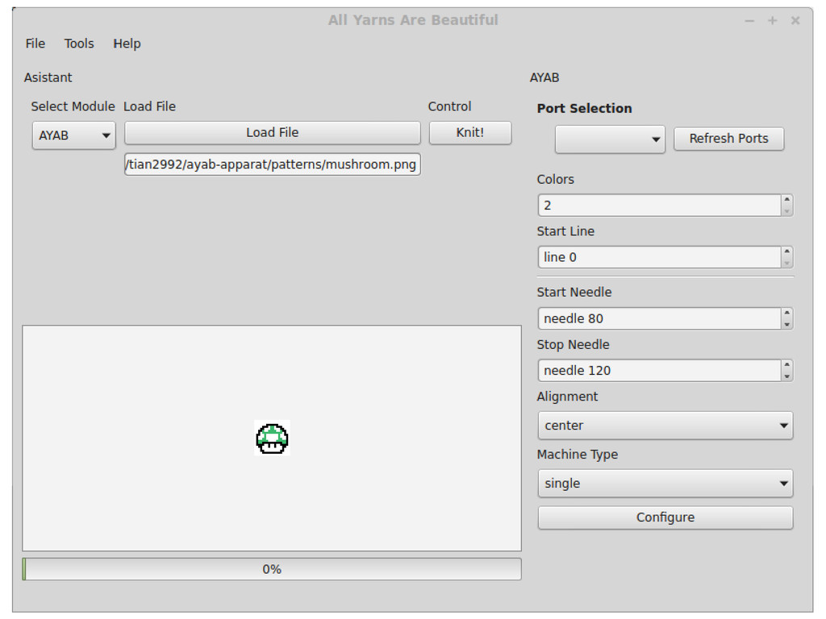Open the Alignment center dropdown
The height and width of the screenshot is (619, 826).
point(665,426)
